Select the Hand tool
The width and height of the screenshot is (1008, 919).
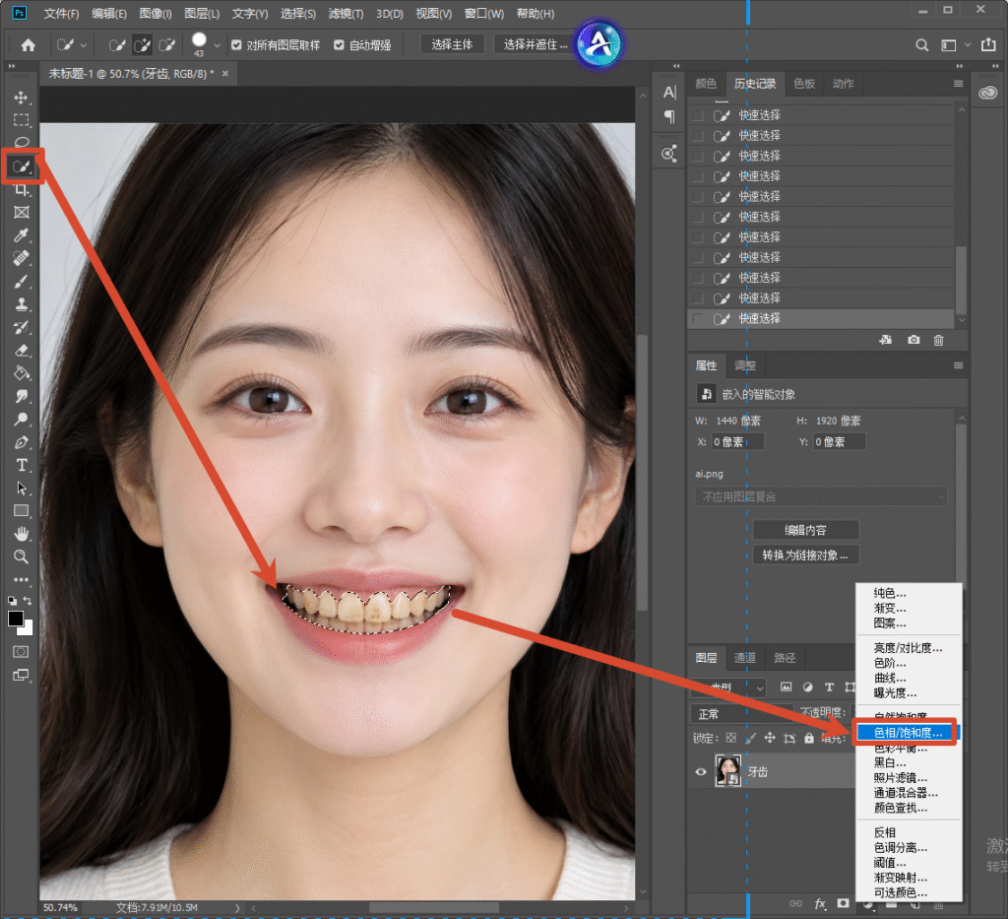22,534
